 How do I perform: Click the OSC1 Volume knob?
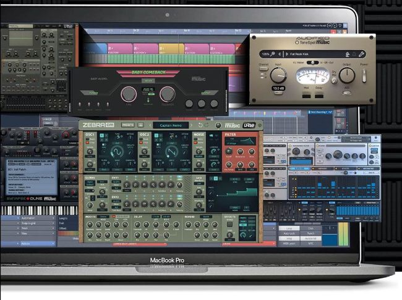[x=90, y=151]
